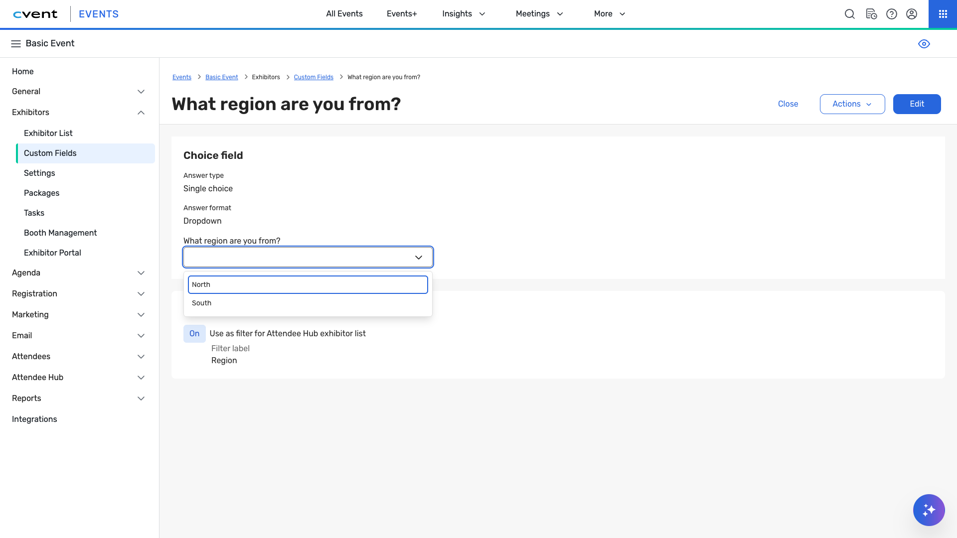The image size is (957, 538).
Task: Click the hamburger menu beside Basic Event
Action: pyautogui.click(x=16, y=44)
